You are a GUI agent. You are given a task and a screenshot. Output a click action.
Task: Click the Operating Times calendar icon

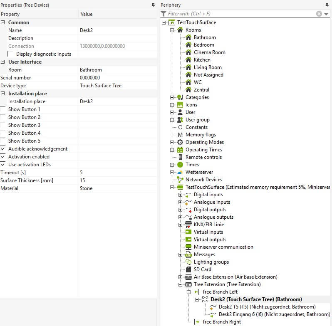(x=180, y=150)
